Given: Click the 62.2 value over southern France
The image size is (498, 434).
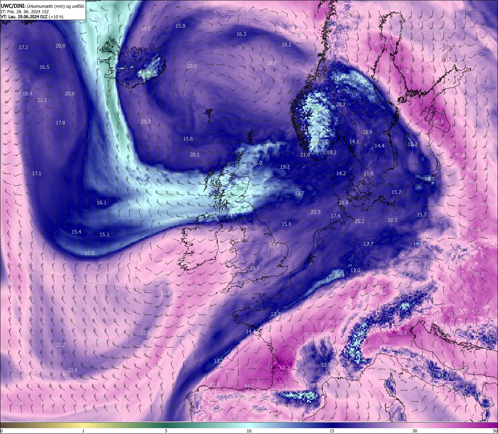Looking at the screenshot, I should tap(285, 367).
